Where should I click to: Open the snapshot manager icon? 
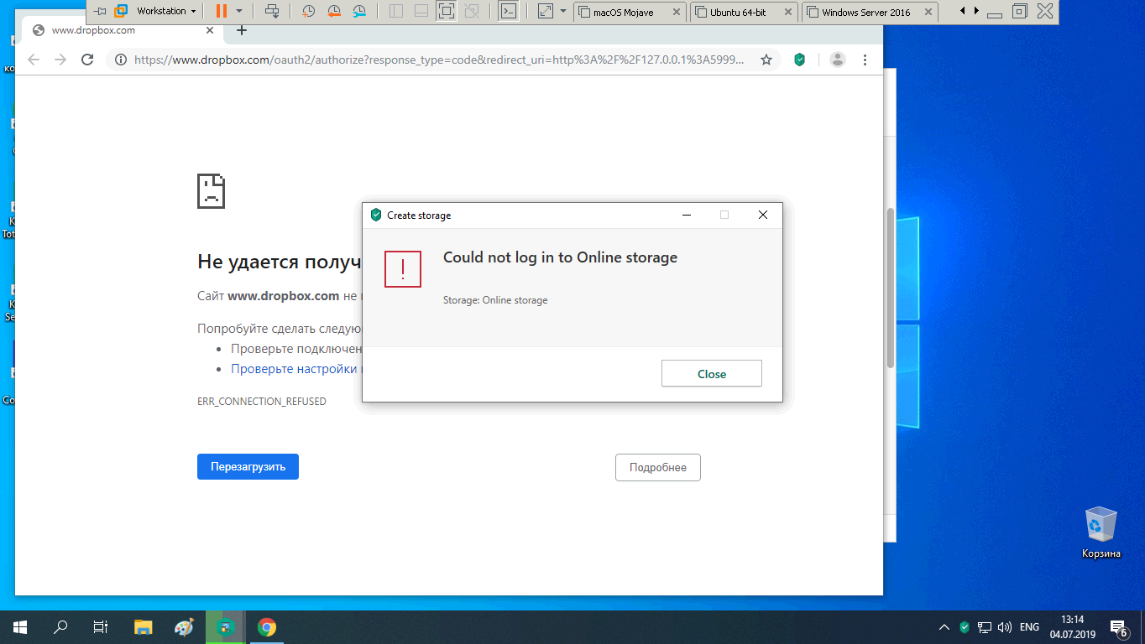pos(359,12)
